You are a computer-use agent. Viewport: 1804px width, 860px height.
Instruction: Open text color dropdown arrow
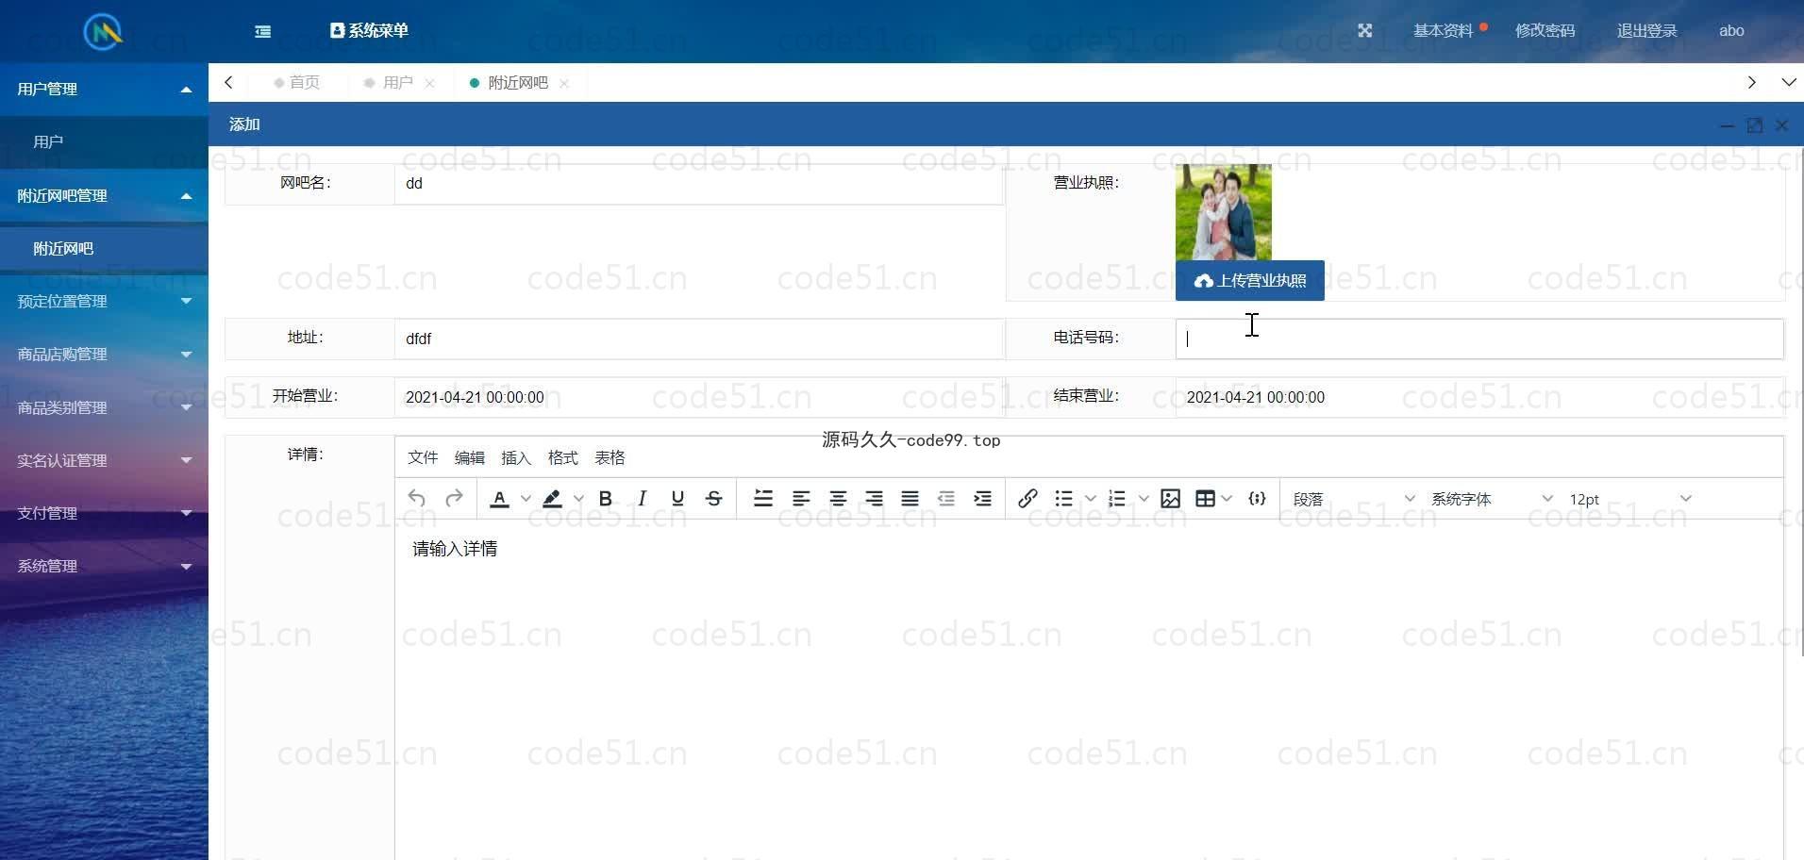(x=526, y=499)
